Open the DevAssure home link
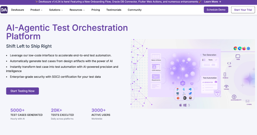This screenshot has width=257, height=135. 18,10
